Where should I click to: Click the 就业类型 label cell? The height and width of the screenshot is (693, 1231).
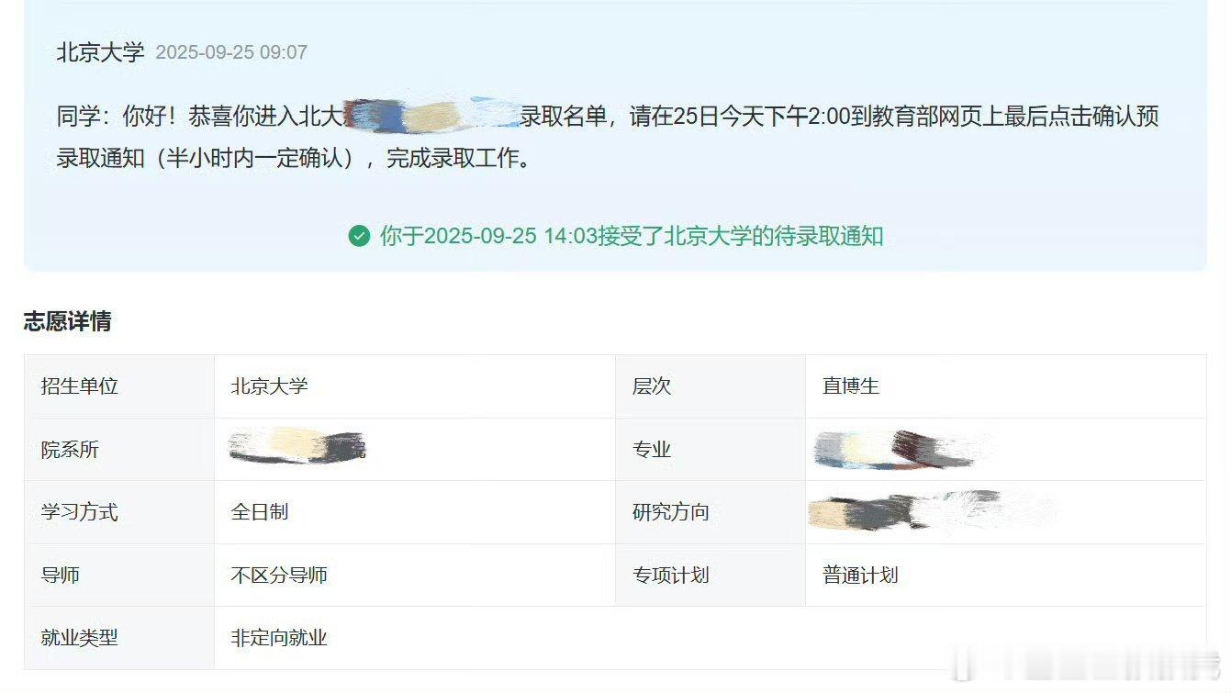click(119, 638)
